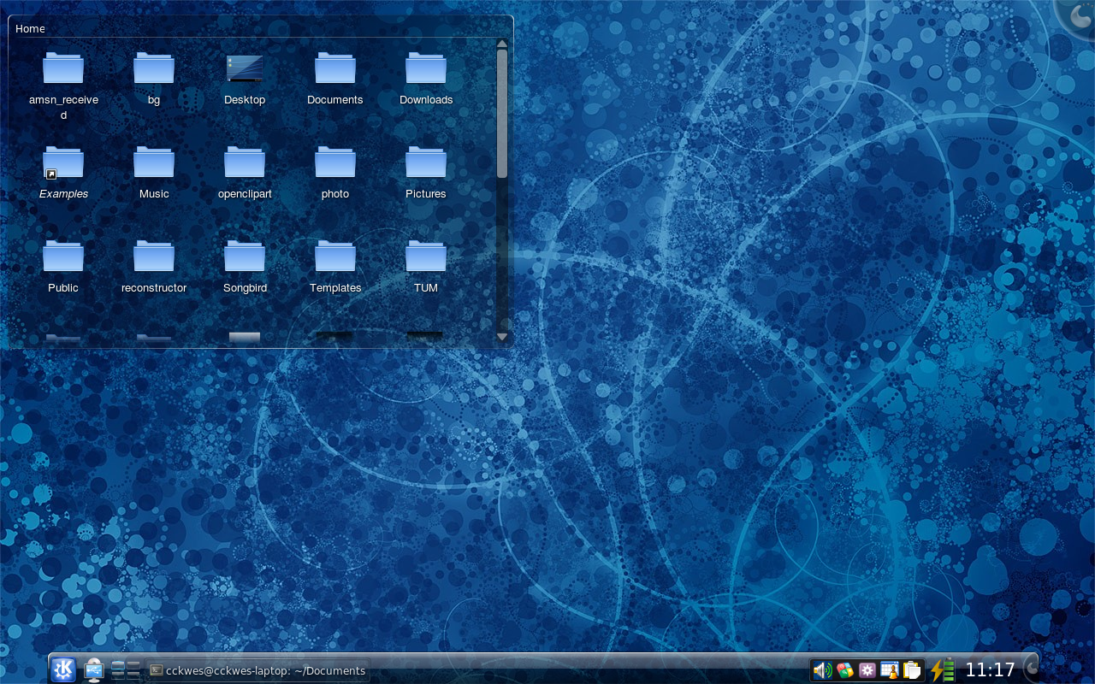Open the TUM folder

(x=426, y=256)
